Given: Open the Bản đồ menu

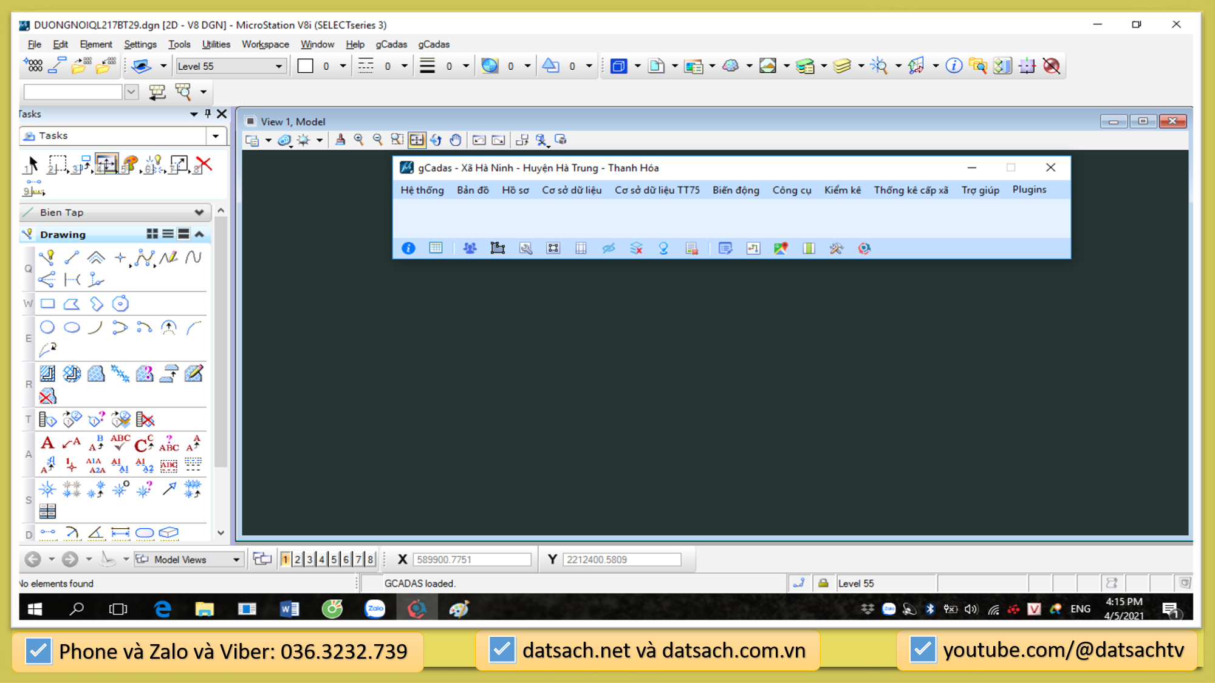Looking at the screenshot, I should 473,190.
